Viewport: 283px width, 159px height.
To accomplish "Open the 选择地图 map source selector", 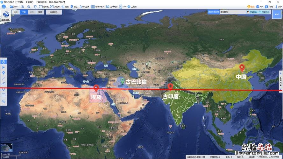I will (6, 16).
